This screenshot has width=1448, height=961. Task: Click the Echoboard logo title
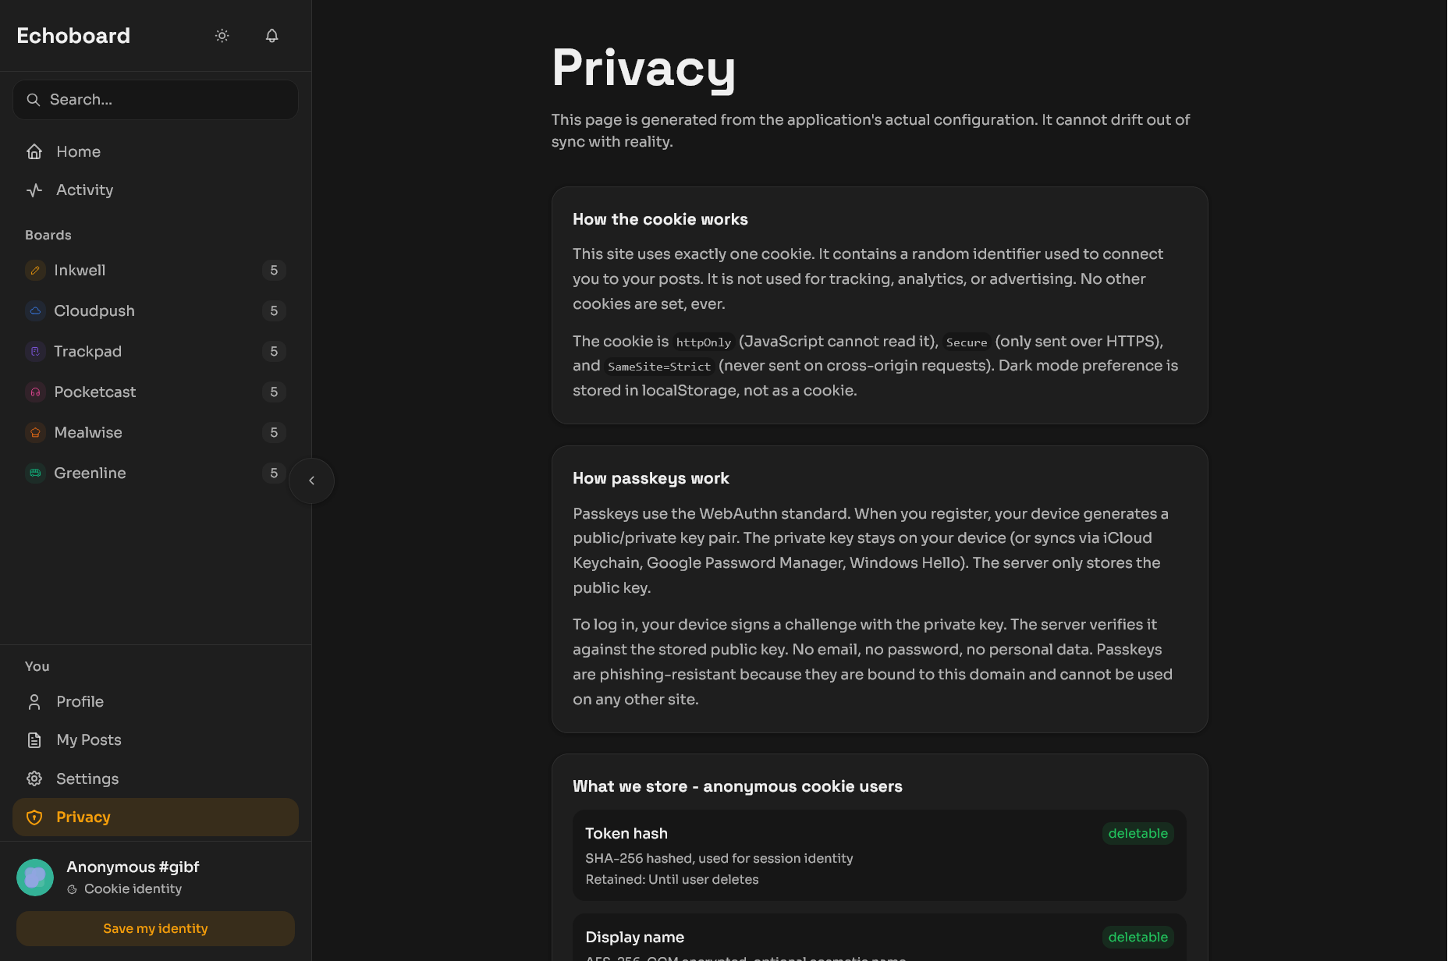(x=73, y=36)
